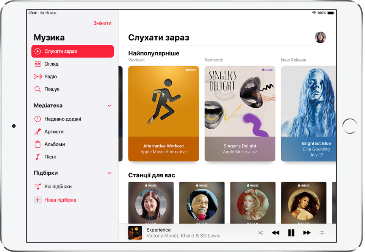Screen dimensions: 365x252
Task: Open the Радіо section
Action: tap(72, 77)
